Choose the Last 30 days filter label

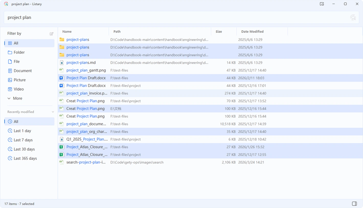[x=24, y=149]
